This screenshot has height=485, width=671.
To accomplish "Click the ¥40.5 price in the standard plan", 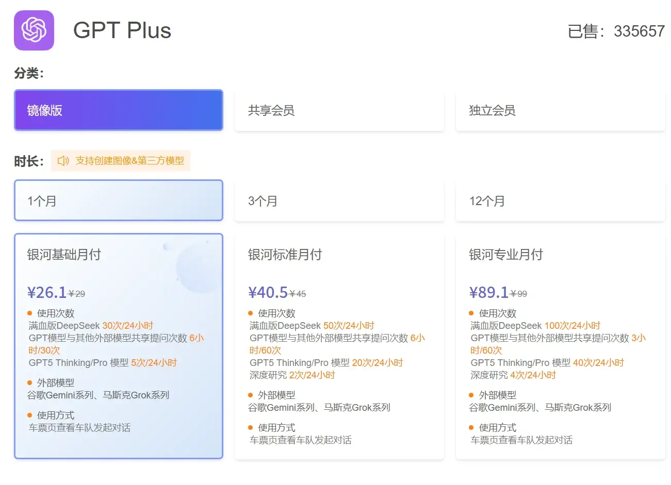I will [x=268, y=293].
